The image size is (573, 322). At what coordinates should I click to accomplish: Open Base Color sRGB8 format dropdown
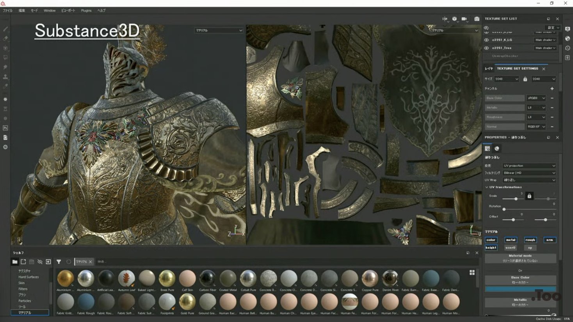pyautogui.click(x=536, y=98)
